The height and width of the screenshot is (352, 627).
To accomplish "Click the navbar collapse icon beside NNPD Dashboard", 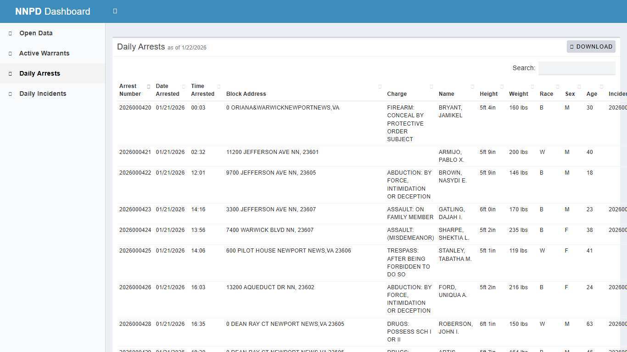I will [115, 11].
